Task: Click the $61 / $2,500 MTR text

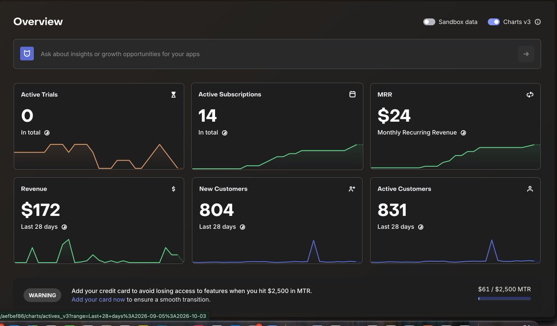Action: pyautogui.click(x=505, y=289)
